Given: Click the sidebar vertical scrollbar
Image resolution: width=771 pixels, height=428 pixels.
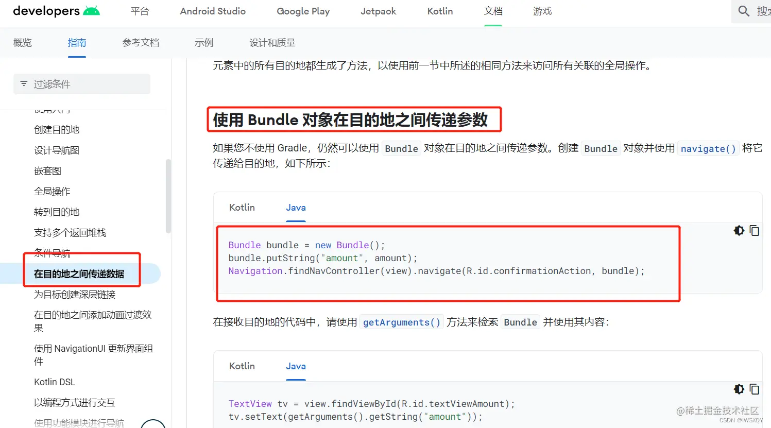Looking at the screenshot, I should (168, 196).
